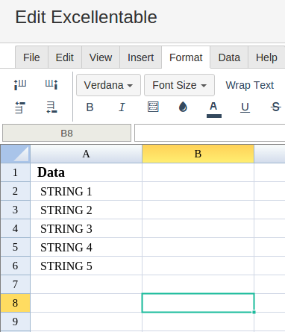Image resolution: width=285 pixels, height=332 pixels.
Task: Apply cell borders icon
Action: (153, 107)
